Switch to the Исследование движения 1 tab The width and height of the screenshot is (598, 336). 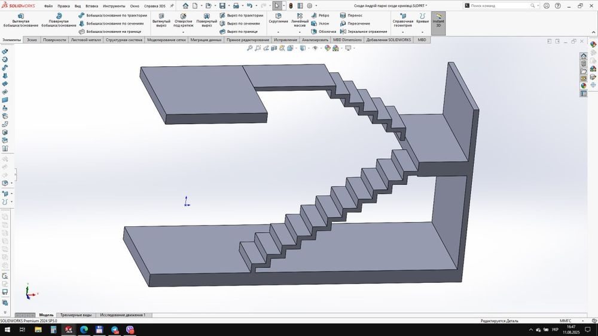tap(123, 315)
